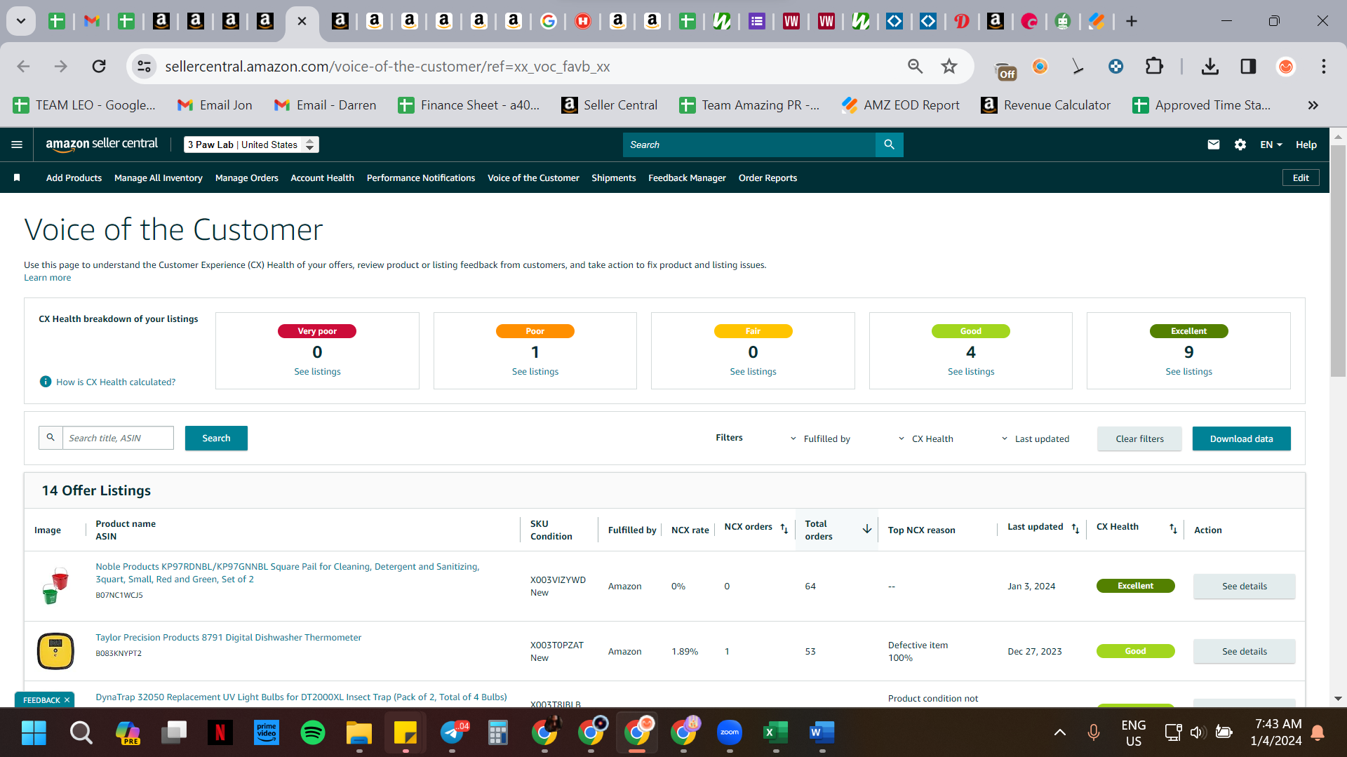The width and height of the screenshot is (1347, 757).
Task: Sort by Last updated column arrows
Action: coord(1075,529)
